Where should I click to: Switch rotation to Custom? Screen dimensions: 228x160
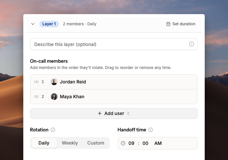point(96,143)
